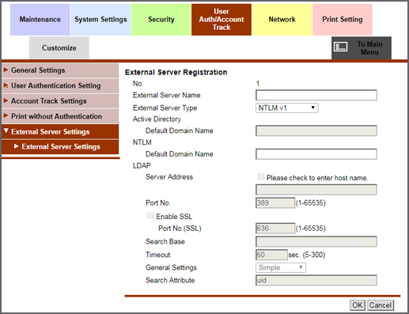Viewport: 409px width, 314px height.
Task: Click the arrow icon beside General Settings
Action: 6,70
